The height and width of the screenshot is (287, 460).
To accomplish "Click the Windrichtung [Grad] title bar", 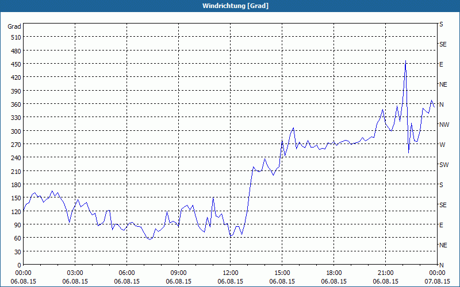I will tap(230, 6).
